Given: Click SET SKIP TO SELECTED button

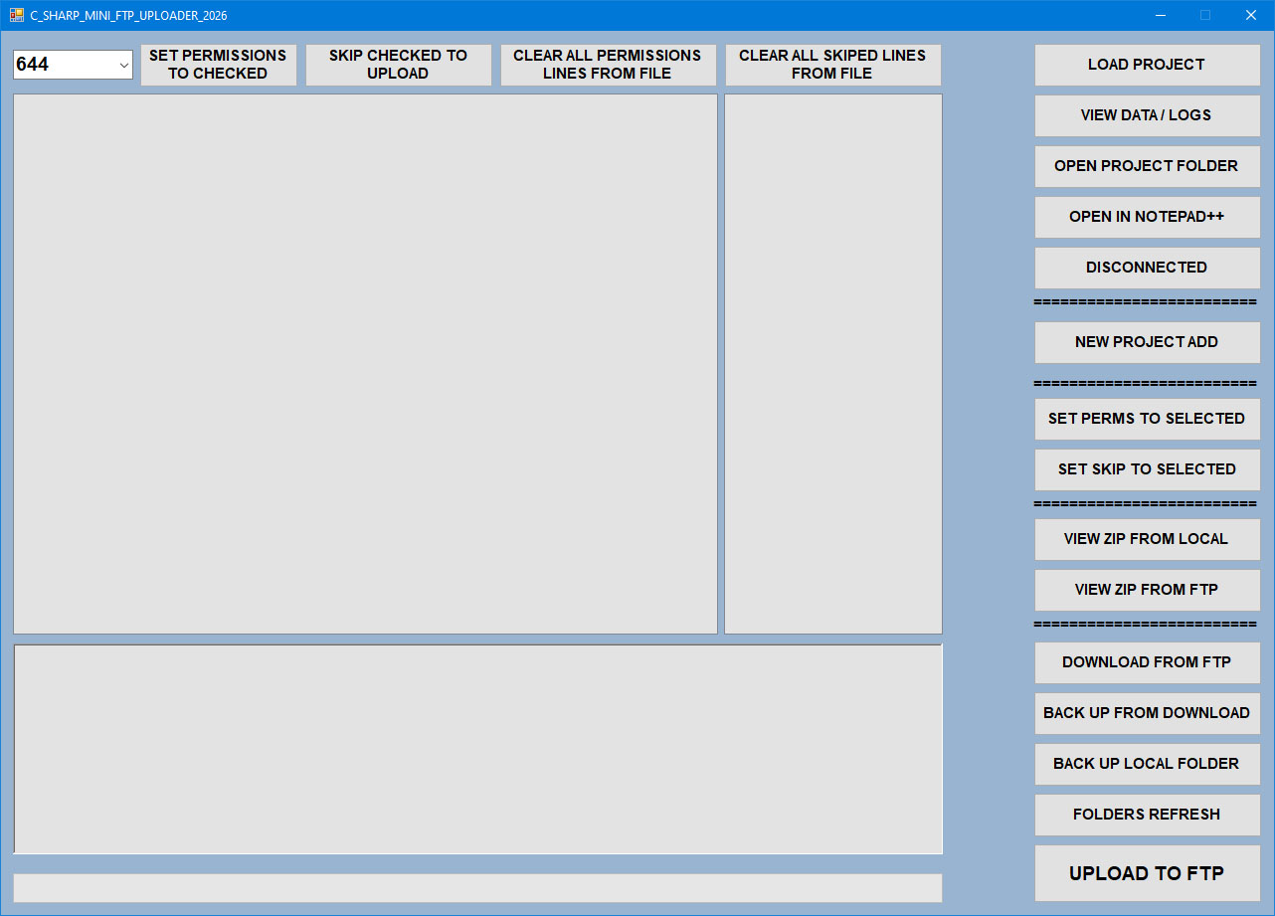Looking at the screenshot, I should [x=1147, y=469].
